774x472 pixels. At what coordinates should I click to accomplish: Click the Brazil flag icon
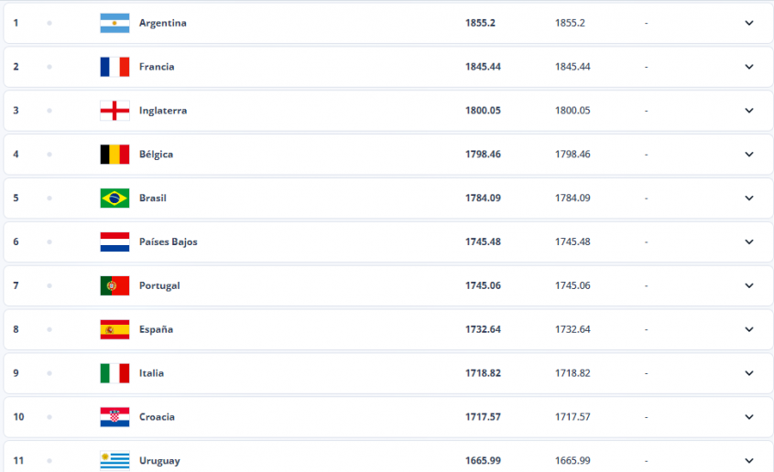click(114, 198)
